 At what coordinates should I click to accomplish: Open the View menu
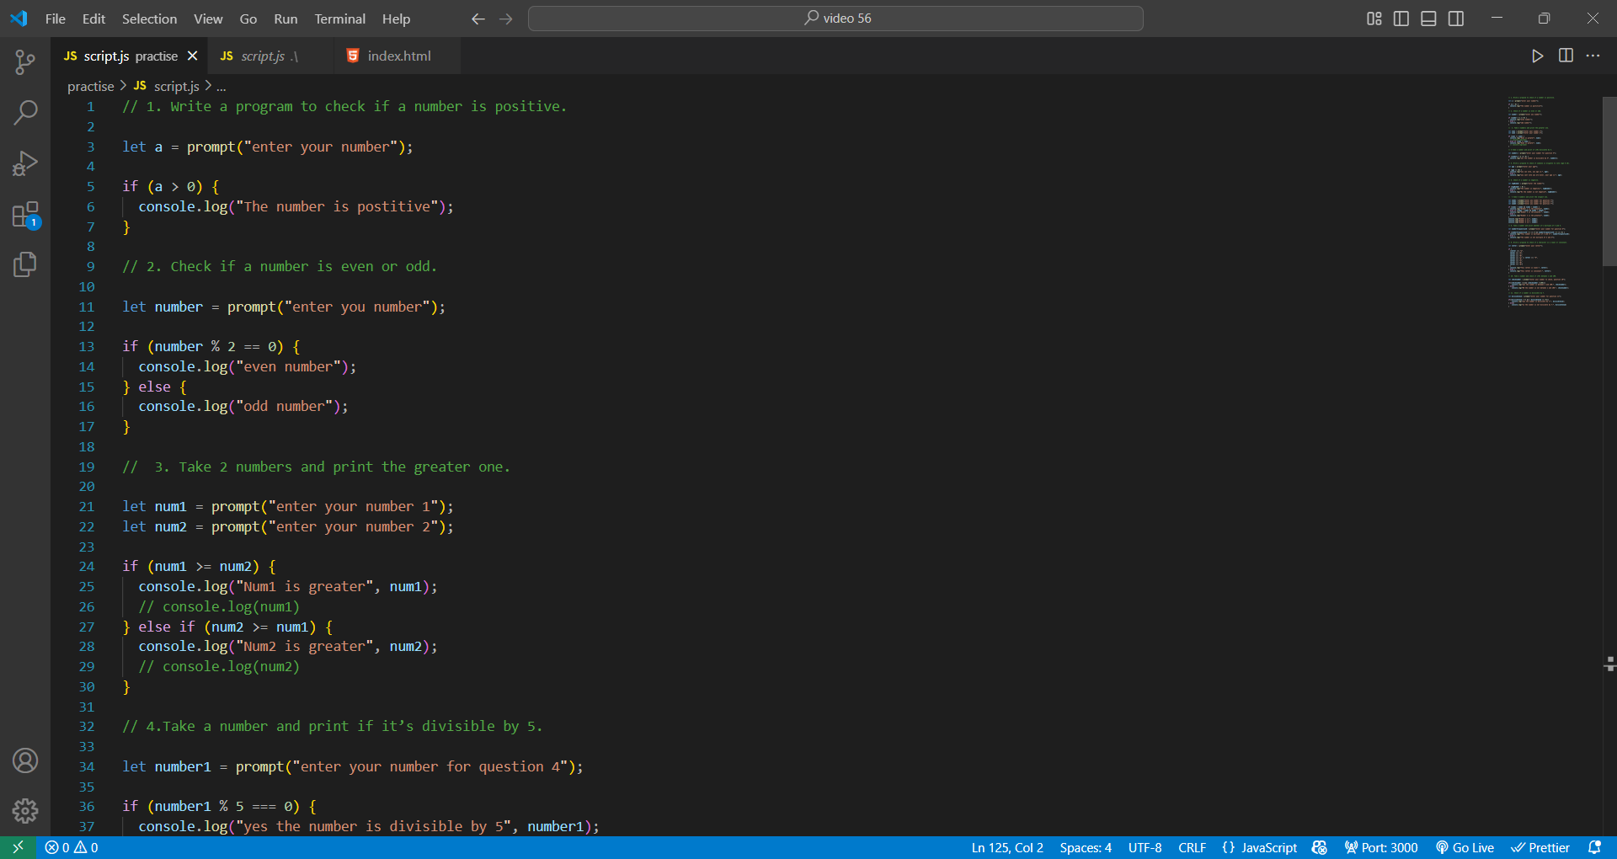tap(208, 19)
